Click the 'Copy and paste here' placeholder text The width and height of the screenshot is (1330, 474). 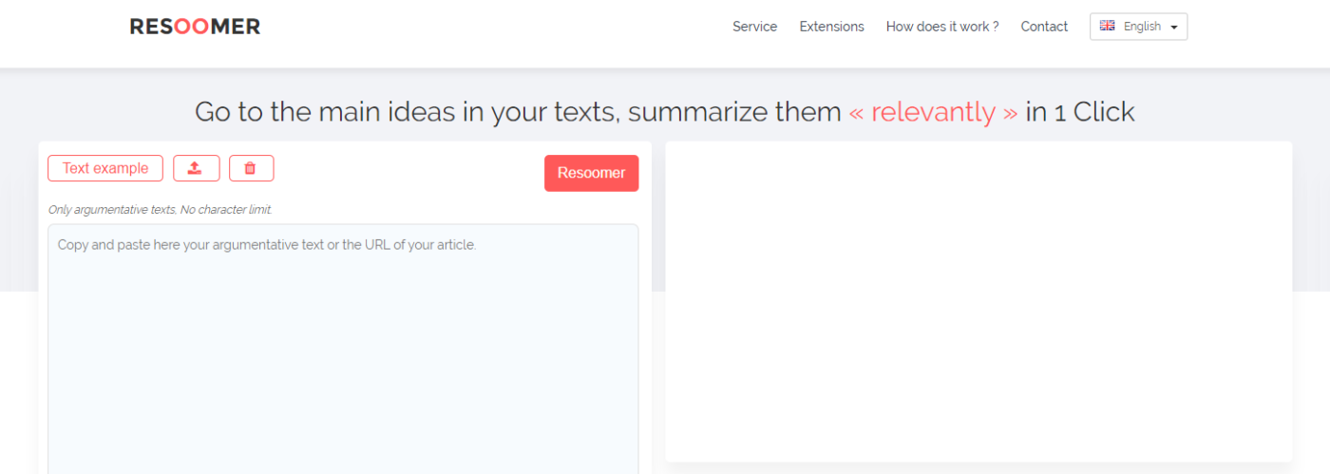(x=266, y=245)
